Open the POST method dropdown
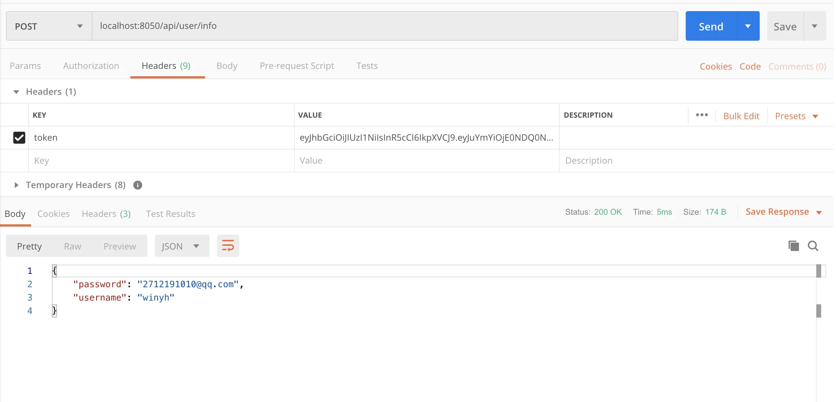836x402 pixels. click(49, 26)
